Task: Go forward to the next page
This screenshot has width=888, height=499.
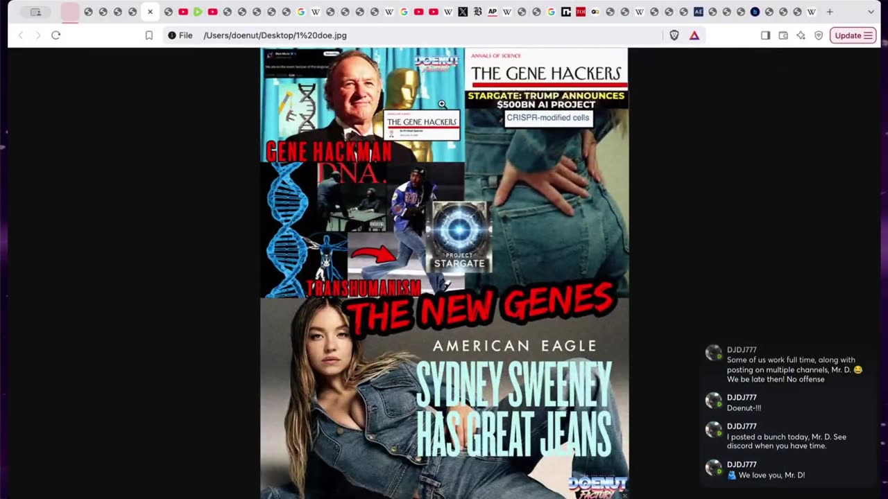Action: tap(38, 35)
